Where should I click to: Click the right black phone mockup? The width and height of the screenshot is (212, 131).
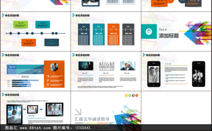click(x=198, y=74)
